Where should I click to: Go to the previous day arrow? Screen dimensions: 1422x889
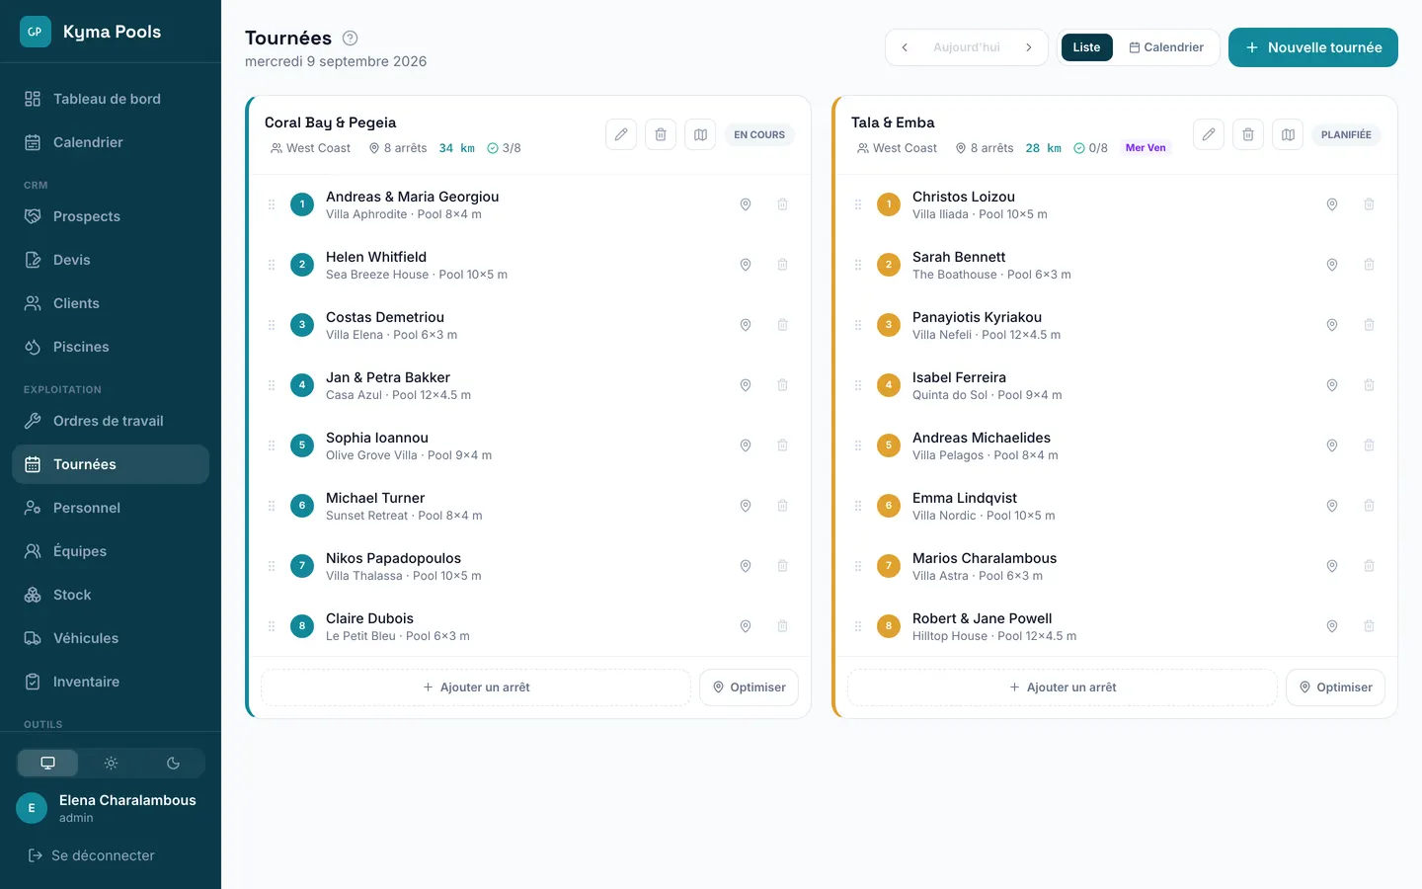[x=905, y=47]
